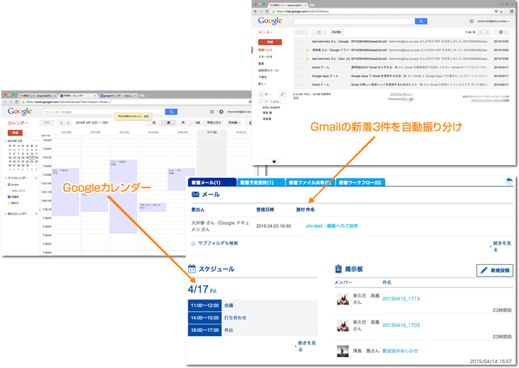Select the 新着メール(1) tab in portal
Image resolution: width=519 pixels, height=368 pixels.
tap(212, 182)
